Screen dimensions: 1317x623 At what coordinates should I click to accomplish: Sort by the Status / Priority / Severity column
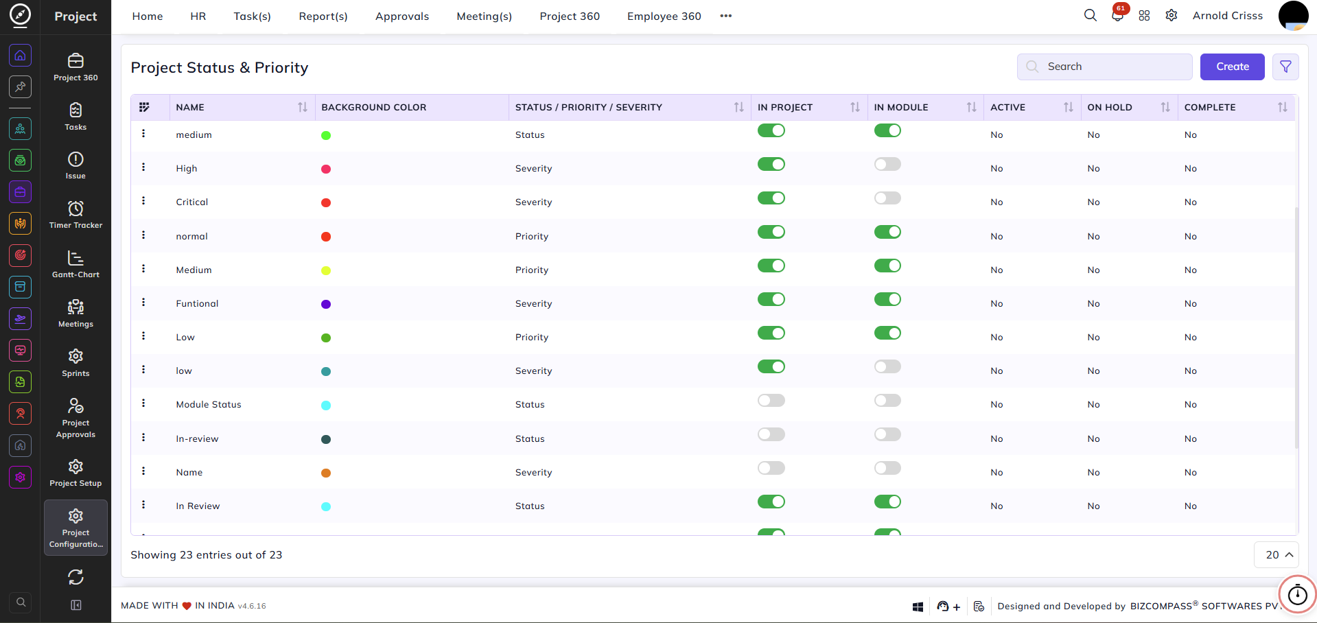click(x=738, y=107)
